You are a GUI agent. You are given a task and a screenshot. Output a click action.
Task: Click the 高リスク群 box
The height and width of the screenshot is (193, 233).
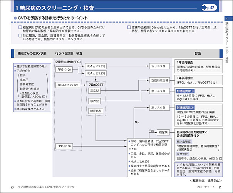(x=158, y=108)
